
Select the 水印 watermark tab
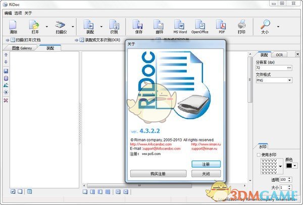click(x=263, y=146)
